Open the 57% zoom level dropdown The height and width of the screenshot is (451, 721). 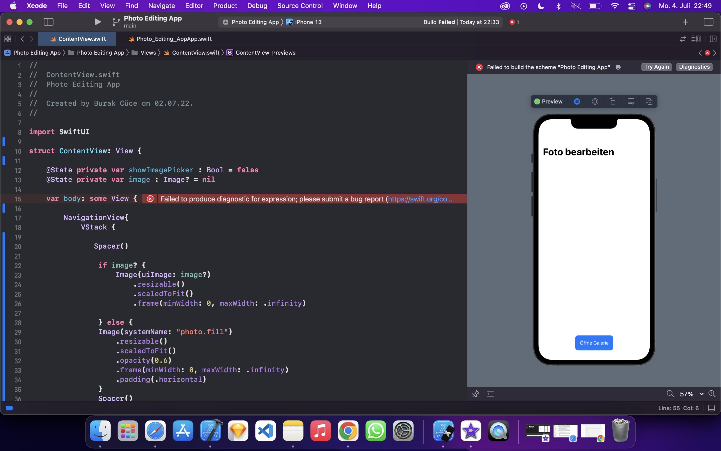[x=691, y=394]
